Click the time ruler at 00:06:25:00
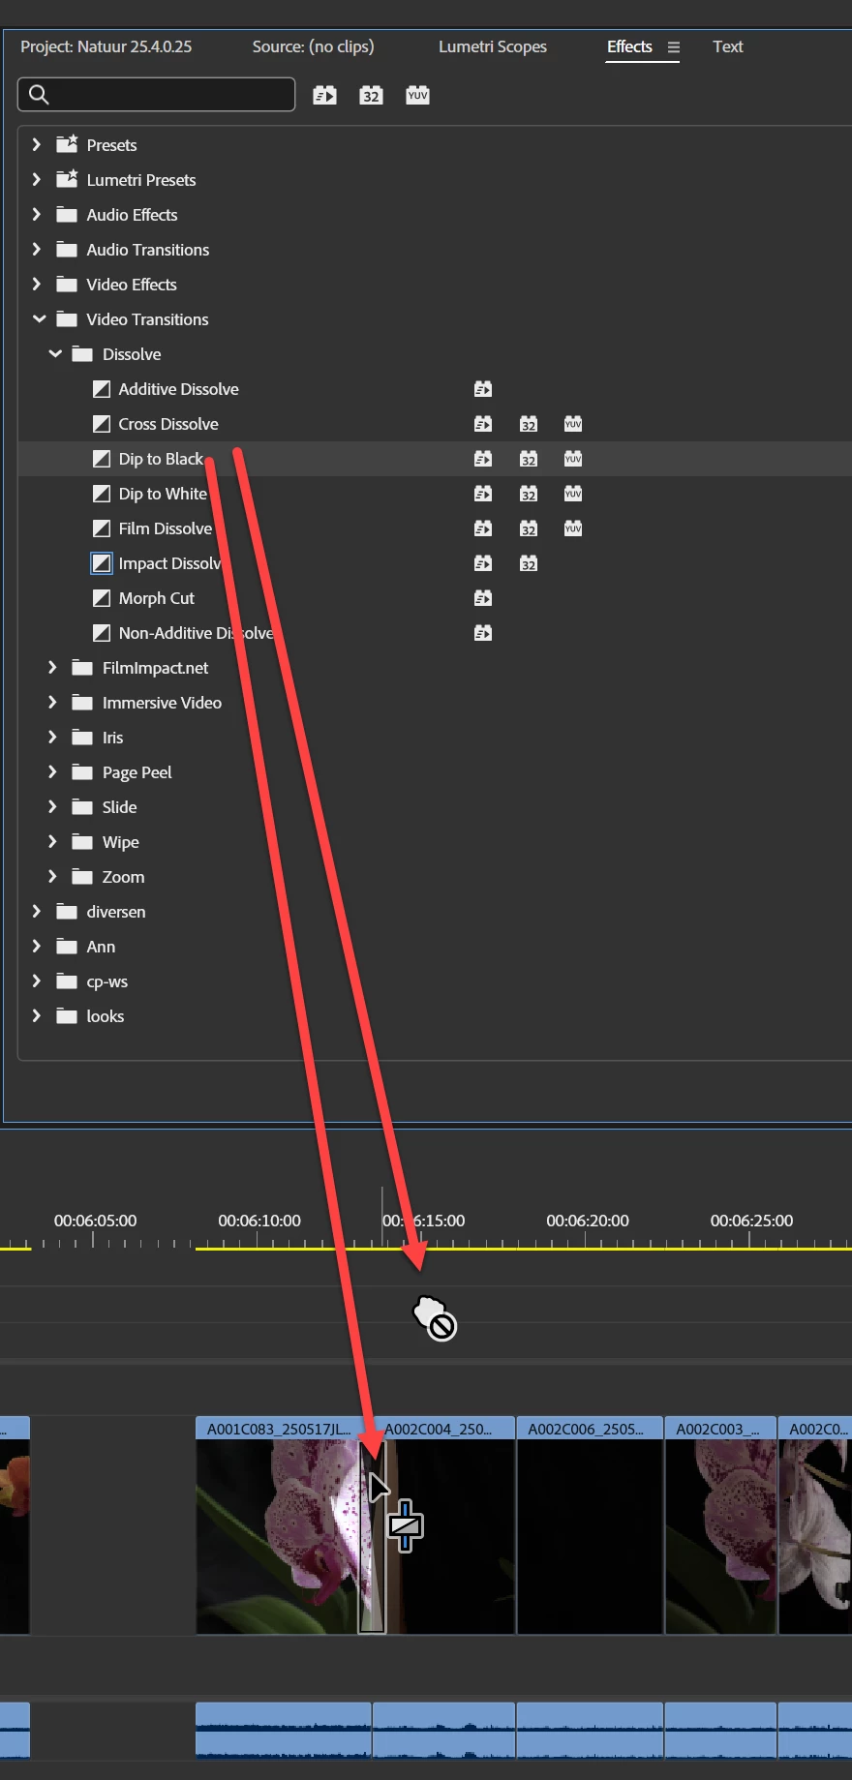Screen dimensions: 852x1780 (751, 1222)
